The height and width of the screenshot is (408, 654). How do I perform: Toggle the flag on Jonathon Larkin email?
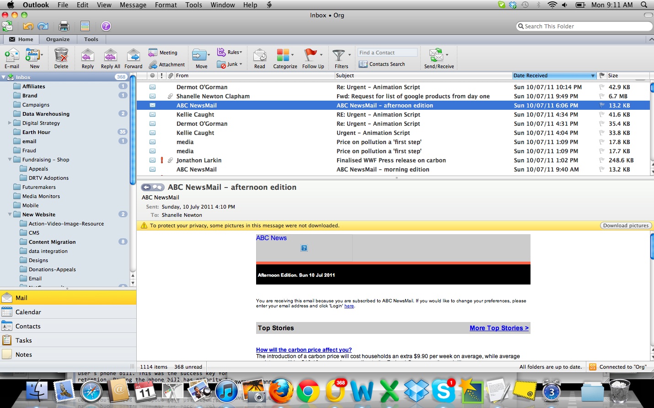(x=602, y=160)
